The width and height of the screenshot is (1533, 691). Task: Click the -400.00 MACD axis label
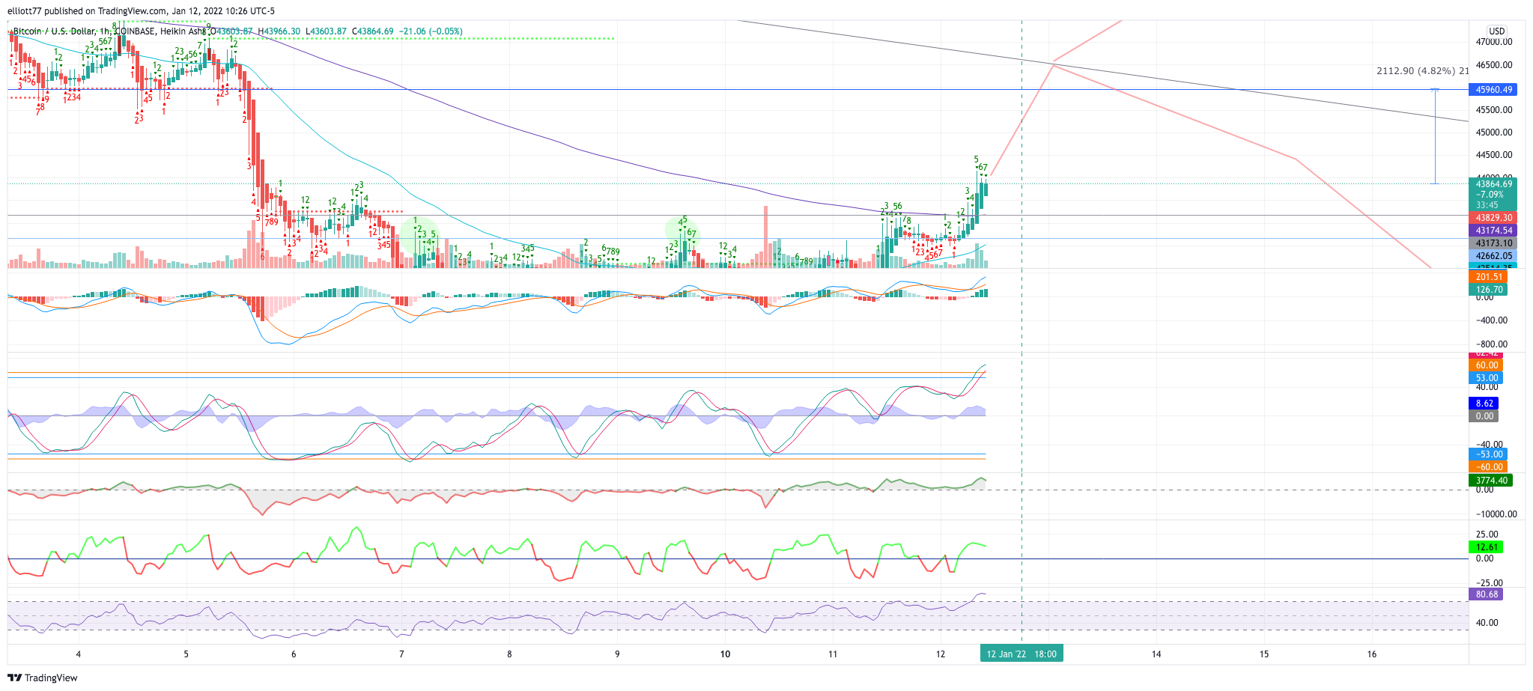(x=1491, y=320)
